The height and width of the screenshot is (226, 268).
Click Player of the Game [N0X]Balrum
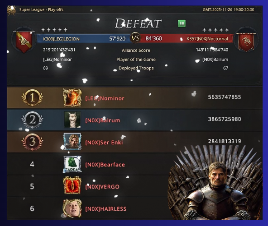215,60
